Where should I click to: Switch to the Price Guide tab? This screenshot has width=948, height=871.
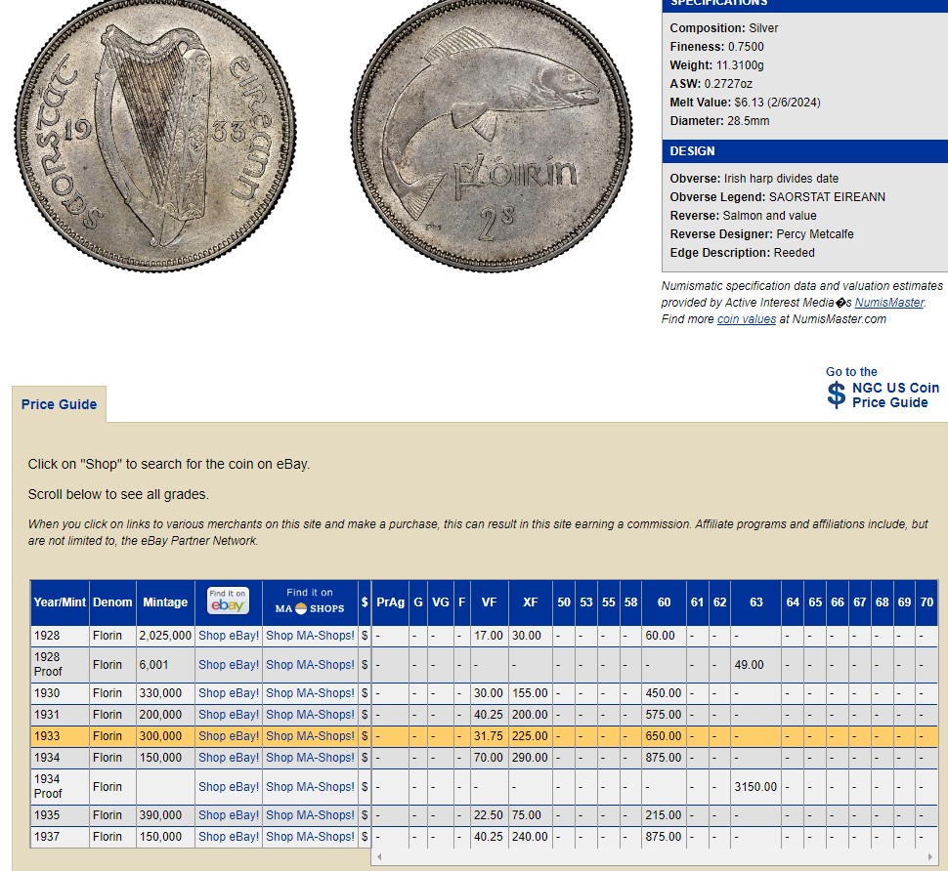coord(59,404)
